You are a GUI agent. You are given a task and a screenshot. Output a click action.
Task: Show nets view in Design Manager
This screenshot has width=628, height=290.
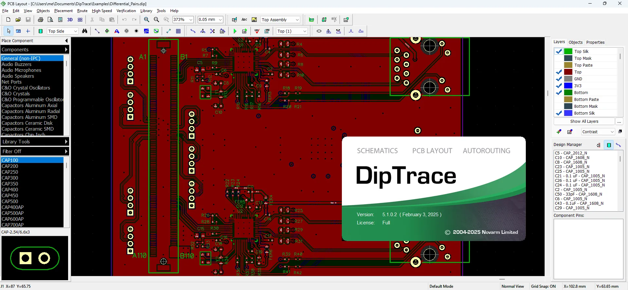tap(619, 145)
